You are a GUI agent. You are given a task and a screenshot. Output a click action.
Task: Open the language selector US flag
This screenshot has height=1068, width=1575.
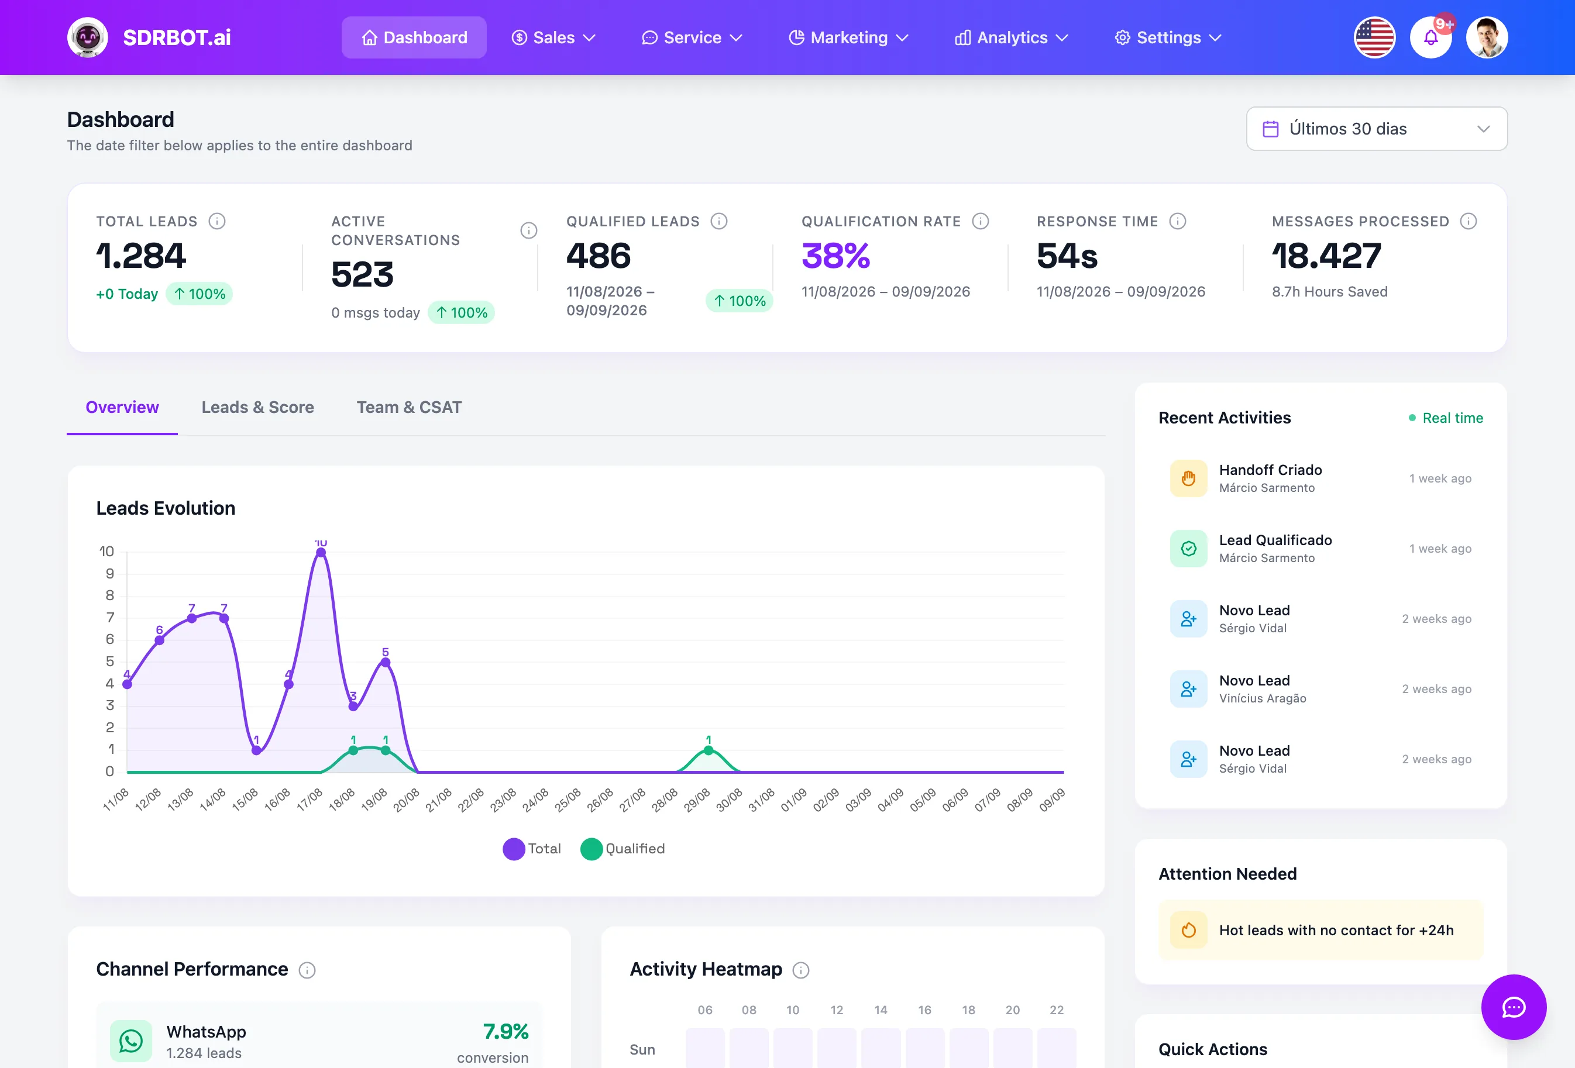1374,37
